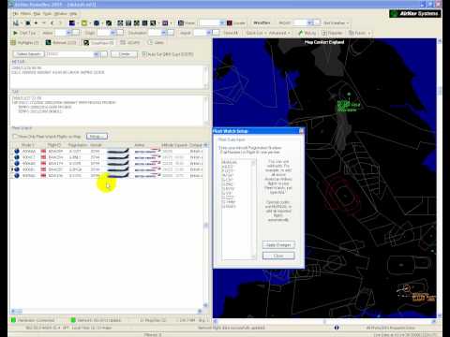Click the TAF text area
Screen dimensions: 450x337
(x=108, y=110)
